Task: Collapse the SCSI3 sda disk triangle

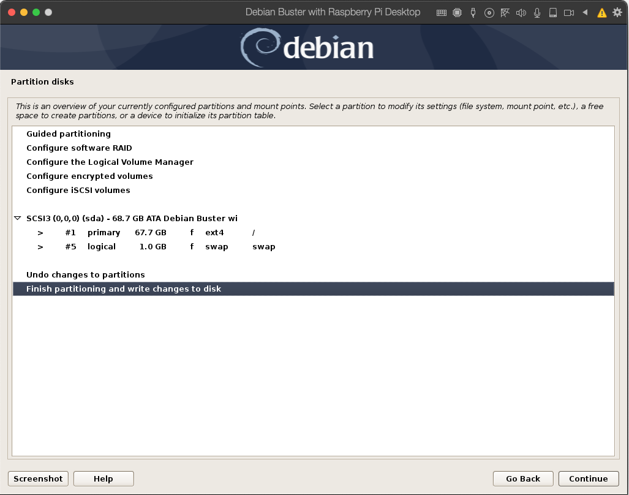Action: coord(17,218)
